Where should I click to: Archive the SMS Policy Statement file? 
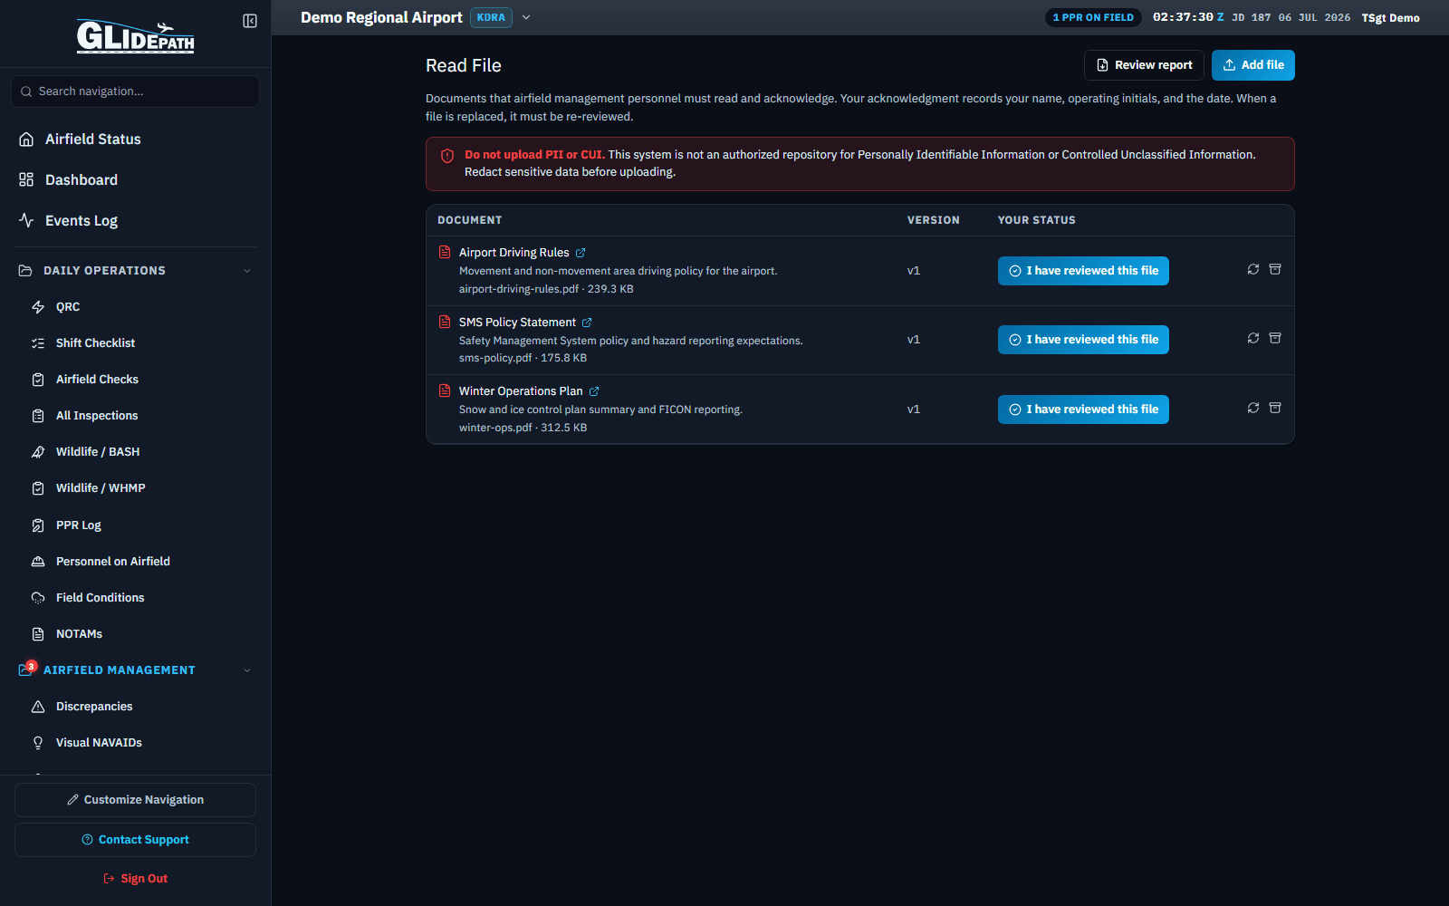click(x=1275, y=338)
